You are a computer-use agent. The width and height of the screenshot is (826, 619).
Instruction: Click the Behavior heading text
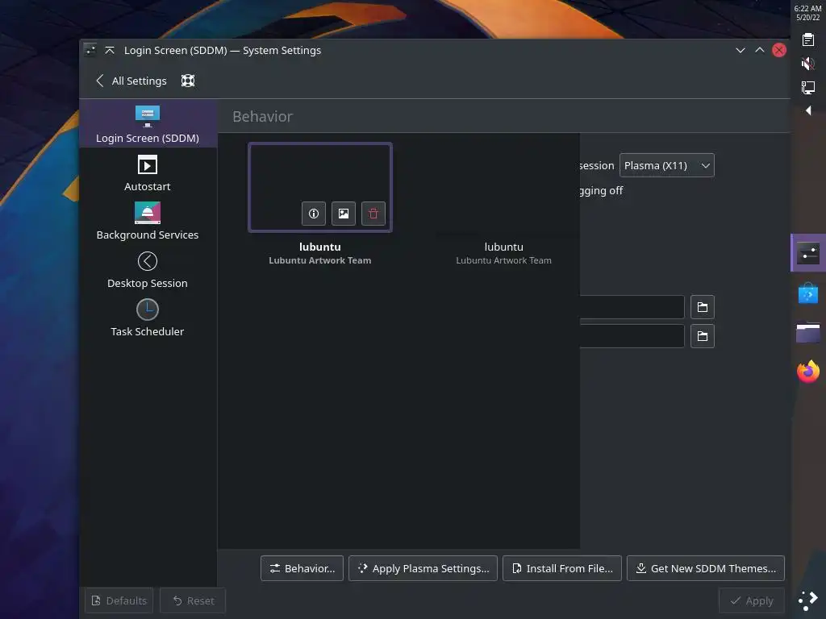262,116
